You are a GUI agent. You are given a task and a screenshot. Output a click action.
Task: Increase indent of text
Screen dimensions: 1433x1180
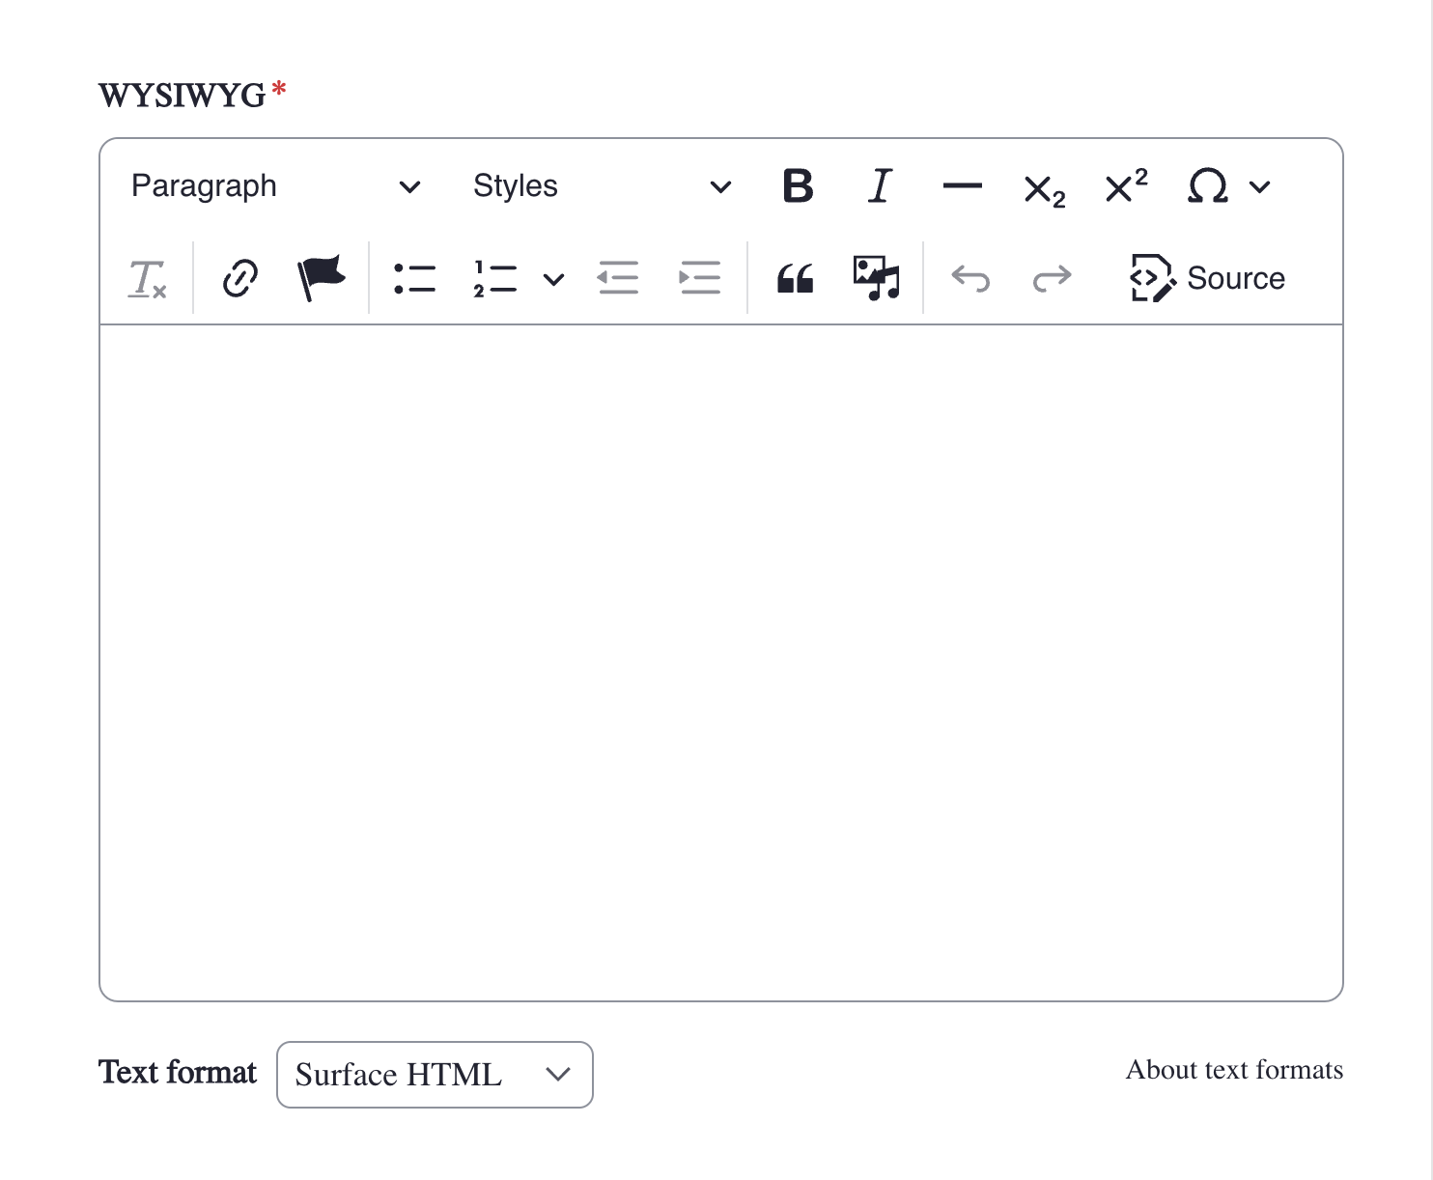pyautogui.click(x=699, y=279)
